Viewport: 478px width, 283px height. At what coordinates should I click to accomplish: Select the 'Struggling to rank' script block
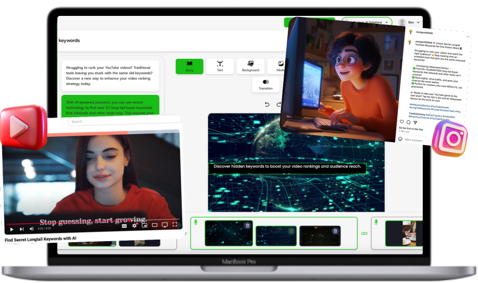[x=110, y=76]
